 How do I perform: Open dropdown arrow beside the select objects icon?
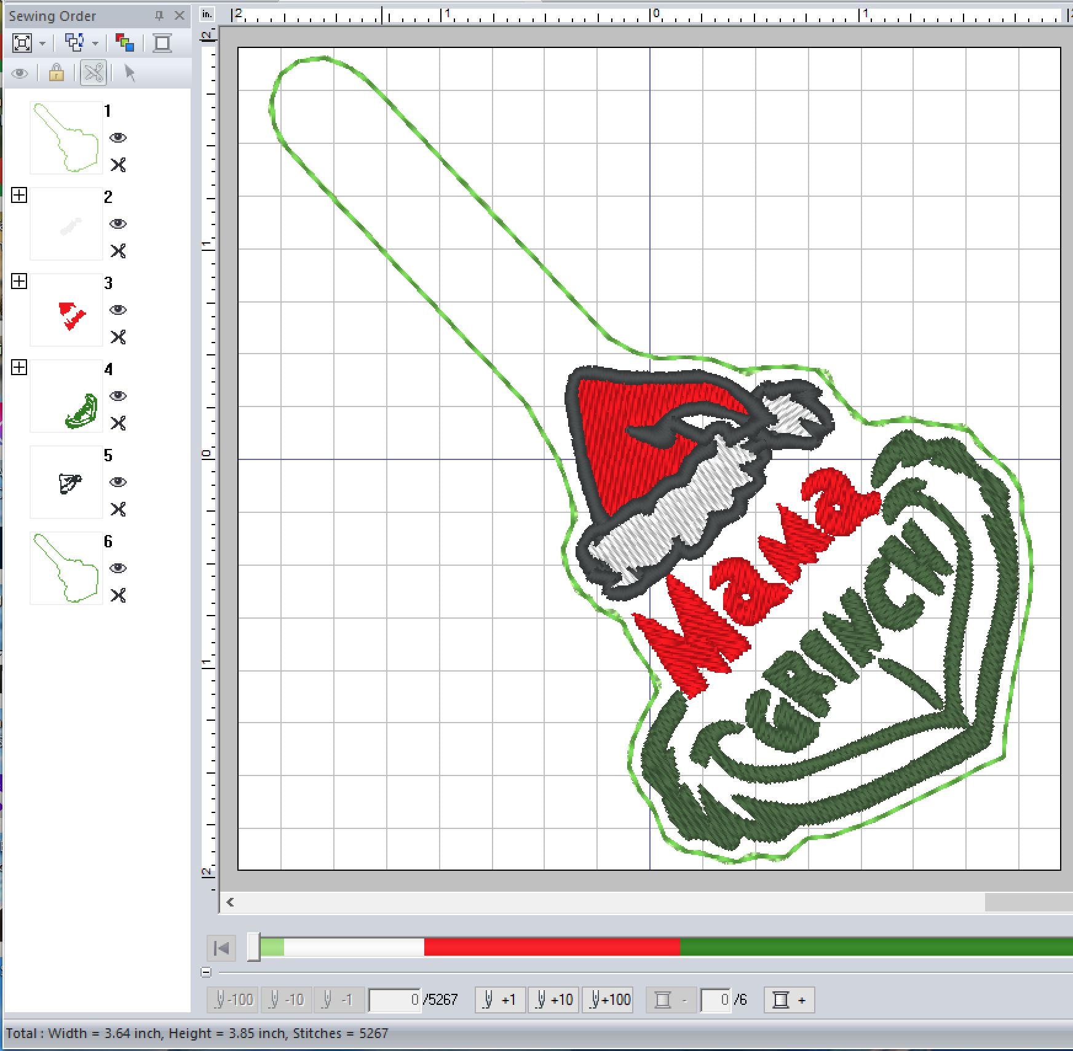(95, 44)
